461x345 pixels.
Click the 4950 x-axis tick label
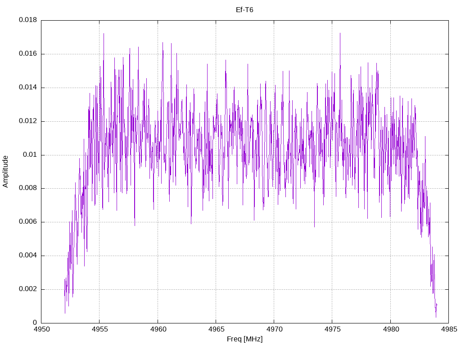pos(42,329)
